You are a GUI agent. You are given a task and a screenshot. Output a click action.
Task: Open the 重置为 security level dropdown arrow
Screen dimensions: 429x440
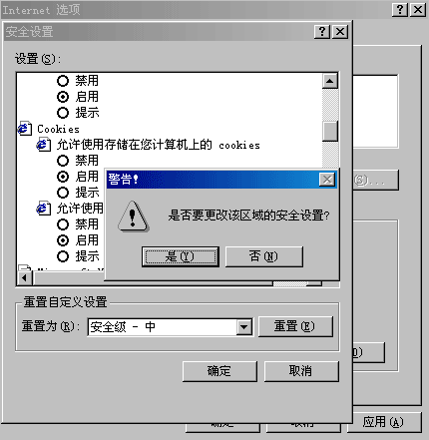pyautogui.click(x=244, y=327)
